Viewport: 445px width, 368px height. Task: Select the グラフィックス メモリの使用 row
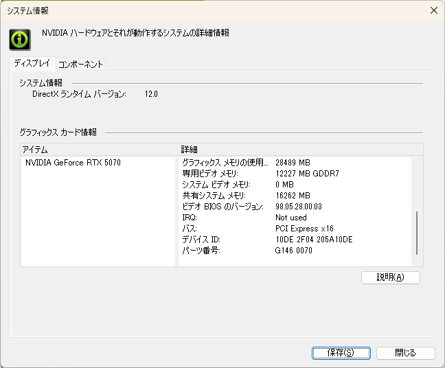pyautogui.click(x=295, y=163)
